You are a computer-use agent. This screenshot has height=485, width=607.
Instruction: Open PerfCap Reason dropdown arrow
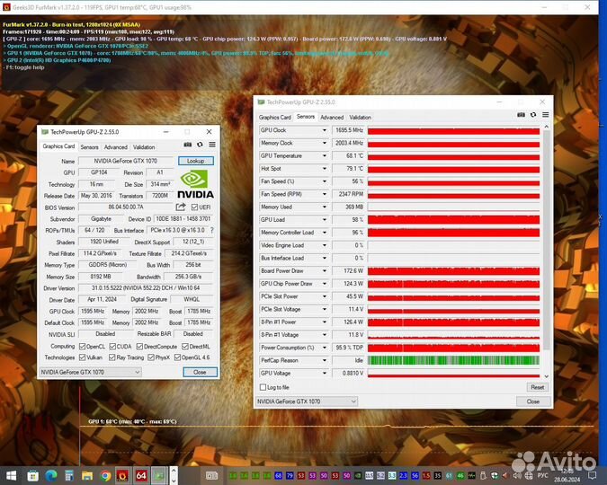coord(325,360)
